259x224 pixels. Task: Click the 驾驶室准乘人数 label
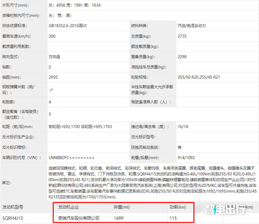pyautogui.click(x=151, y=102)
